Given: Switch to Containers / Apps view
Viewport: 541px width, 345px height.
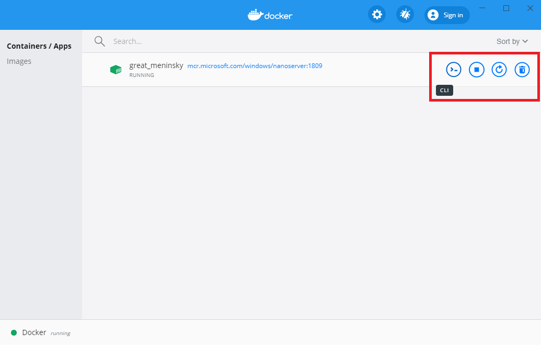Looking at the screenshot, I should click(x=39, y=46).
